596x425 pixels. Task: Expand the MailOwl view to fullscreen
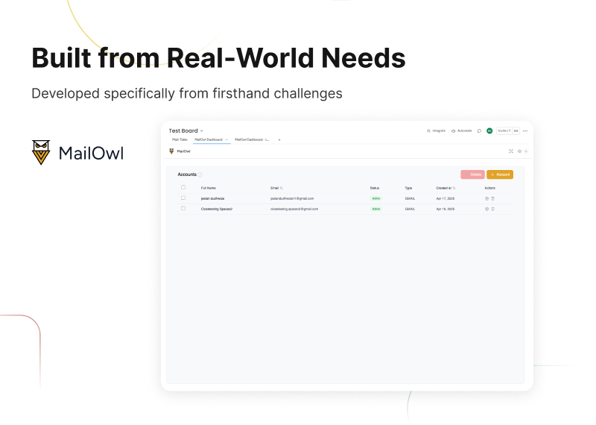pyautogui.click(x=511, y=151)
